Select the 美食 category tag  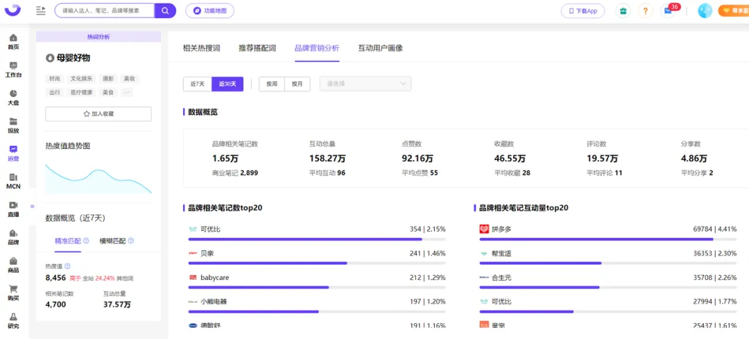(x=108, y=93)
